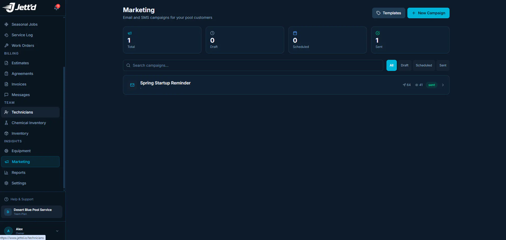Screen dimensions: 506x240
Task: Filter campaigns by Sent tab
Action: [x=443, y=65]
